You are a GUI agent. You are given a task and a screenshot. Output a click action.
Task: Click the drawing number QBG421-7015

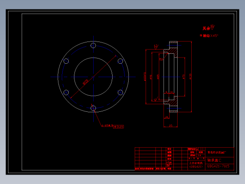click(x=218, y=166)
